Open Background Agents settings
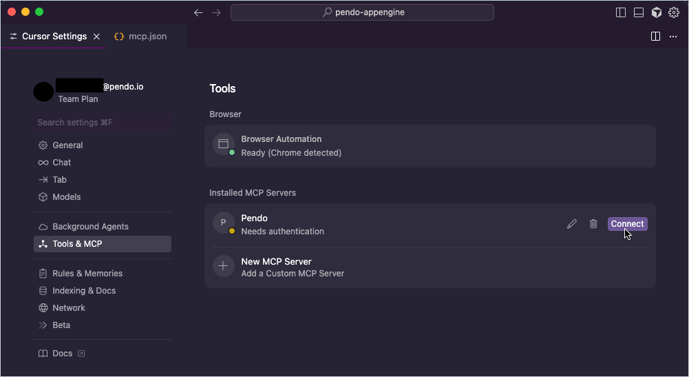This screenshot has height=377, width=689. click(90, 227)
